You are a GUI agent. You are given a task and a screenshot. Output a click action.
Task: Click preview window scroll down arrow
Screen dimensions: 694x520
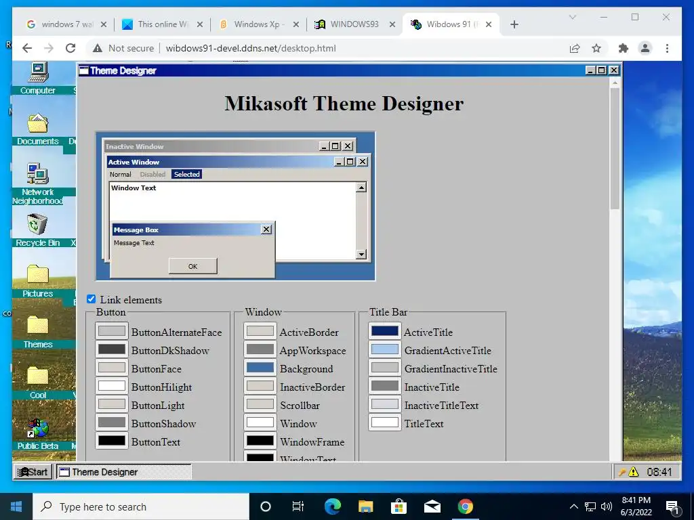[x=362, y=254]
